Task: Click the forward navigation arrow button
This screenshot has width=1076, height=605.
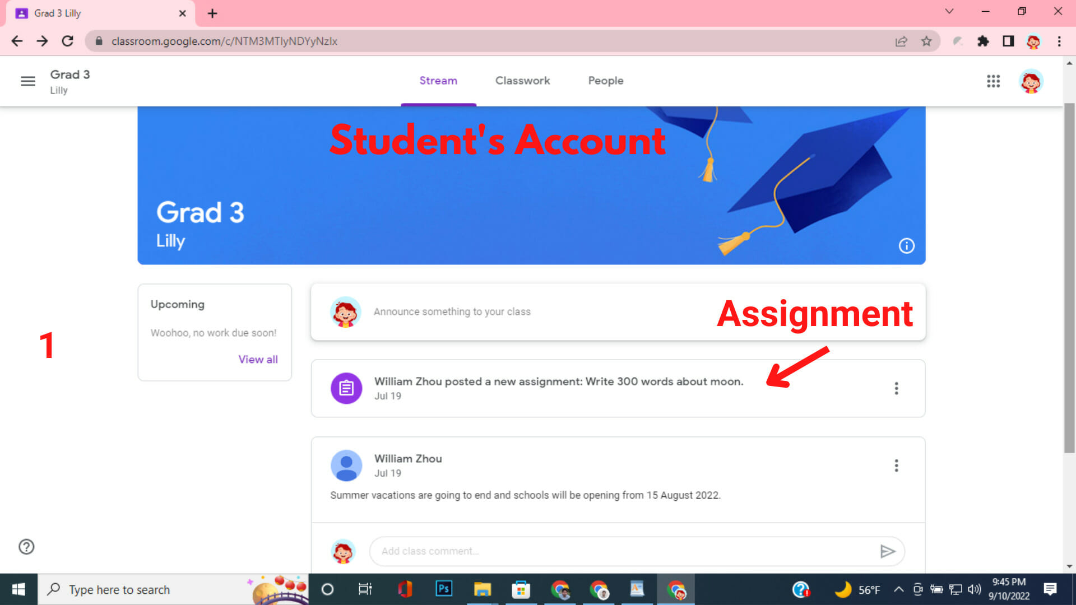Action: (42, 41)
